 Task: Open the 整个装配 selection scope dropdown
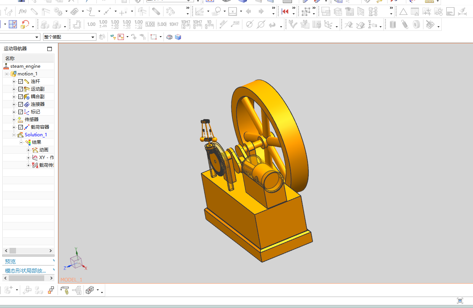pos(93,37)
